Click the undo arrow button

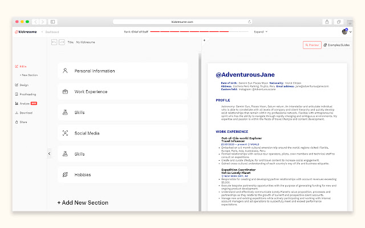[x=54, y=42]
